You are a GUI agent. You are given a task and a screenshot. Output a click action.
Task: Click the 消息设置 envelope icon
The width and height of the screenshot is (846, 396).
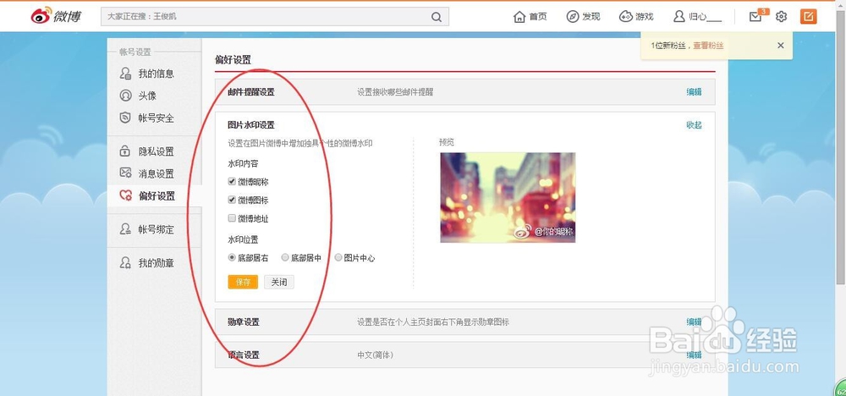[x=125, y=173]
